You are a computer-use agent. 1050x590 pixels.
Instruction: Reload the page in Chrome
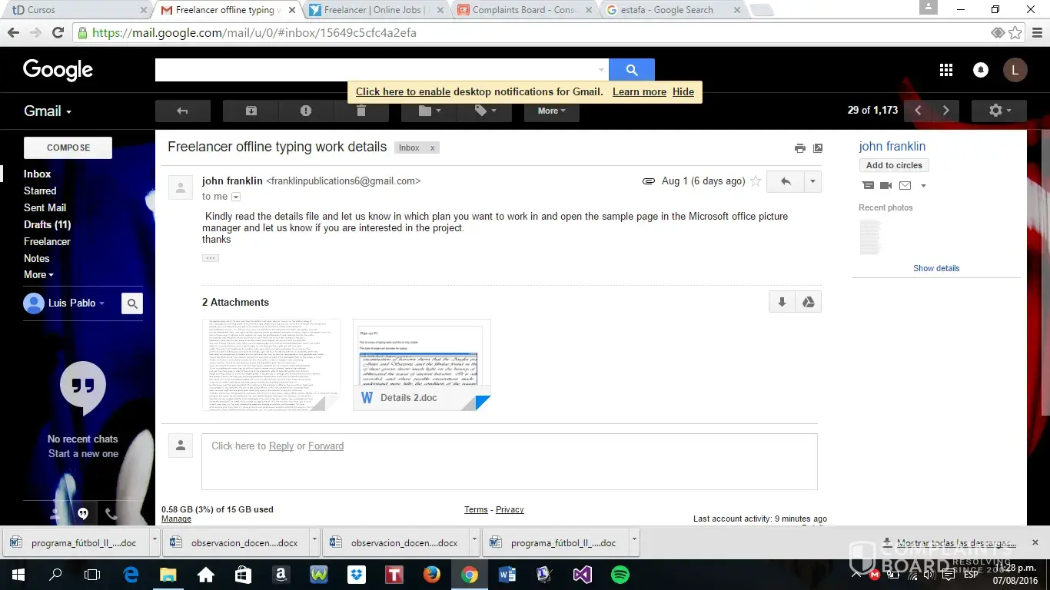pyautogui.click(x=58, y=33)
